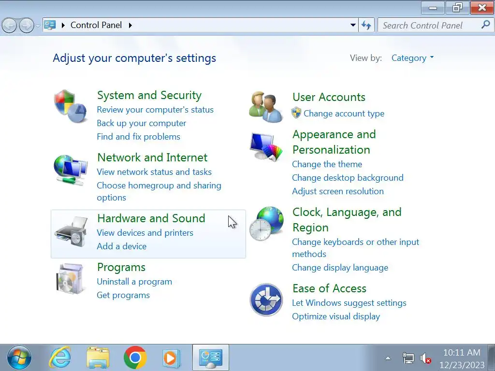Click the Change desktop background link
495x371 pixels.
tap(348, 178)
